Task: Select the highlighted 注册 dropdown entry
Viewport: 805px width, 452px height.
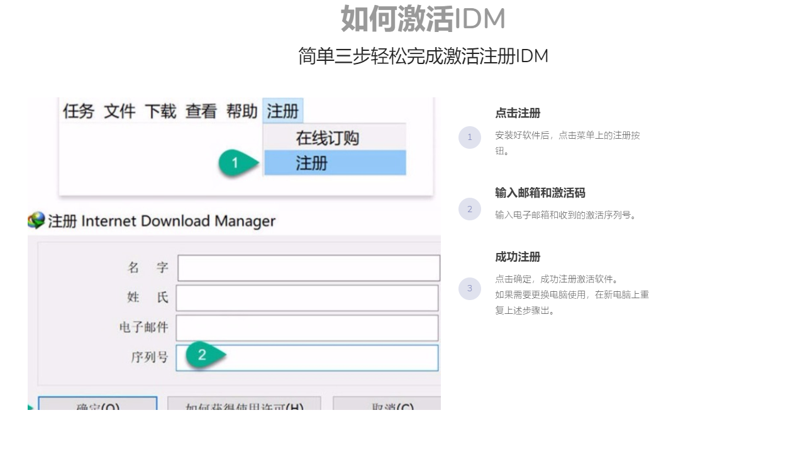Action: tap(335, 163)
